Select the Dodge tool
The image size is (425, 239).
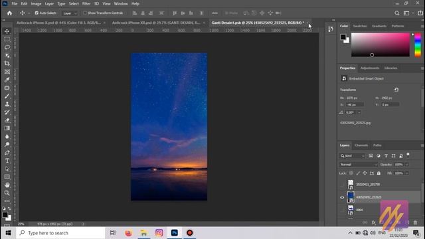7,145
